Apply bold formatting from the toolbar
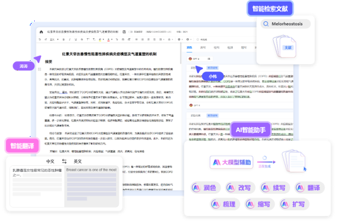The height and width of the screenshot is (223, 337). (63, 39)
